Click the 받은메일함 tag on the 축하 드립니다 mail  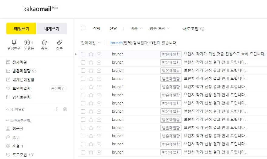coord(171,54)
